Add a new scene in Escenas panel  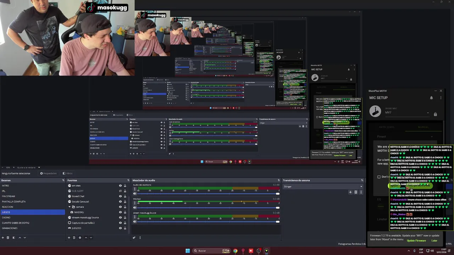click(x=3, y=238)
